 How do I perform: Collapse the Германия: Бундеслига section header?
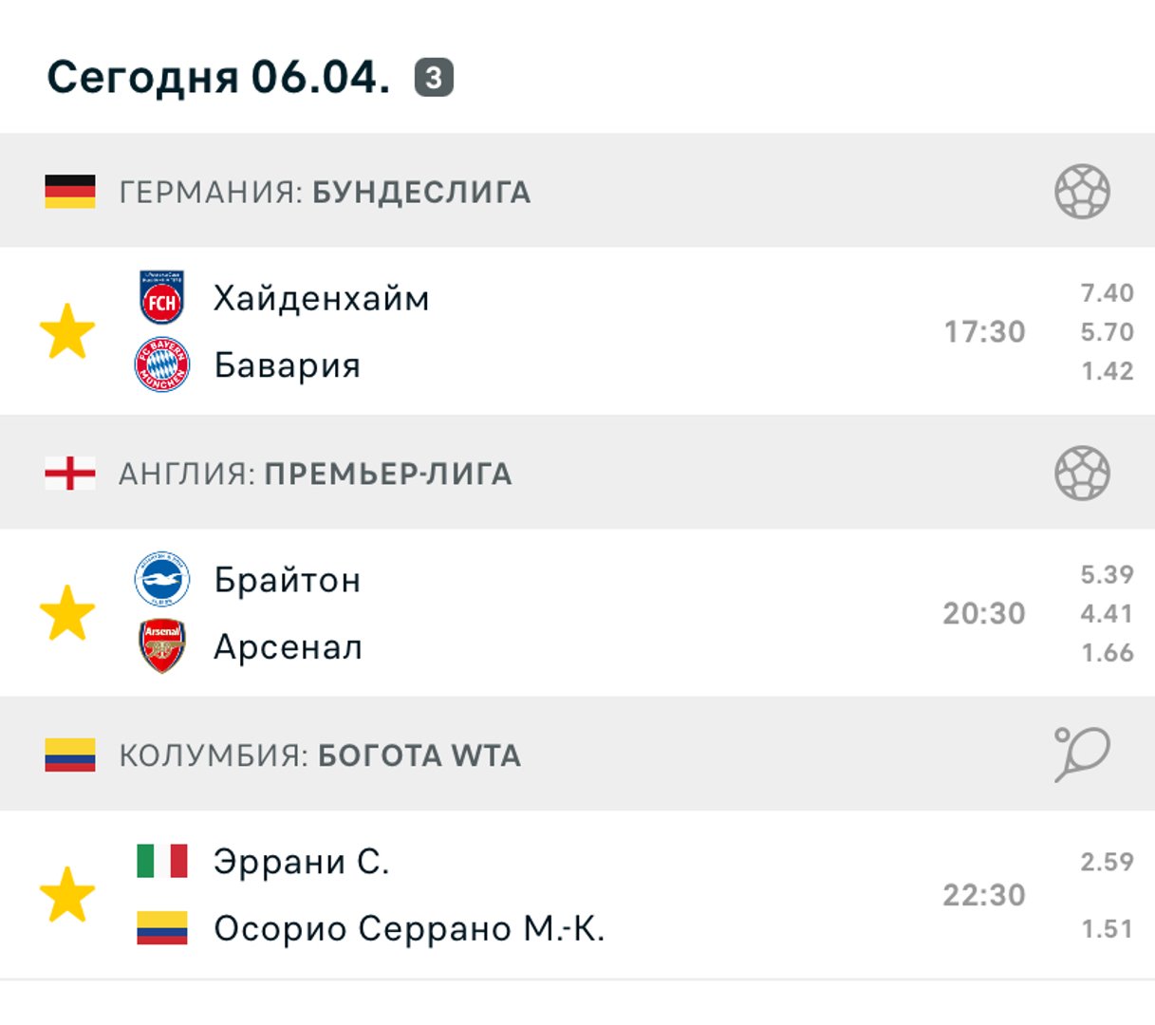pos(577,191)
